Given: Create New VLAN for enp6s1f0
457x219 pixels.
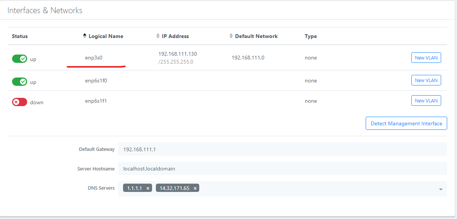Looking at the screenshot, I should (426, 80).
